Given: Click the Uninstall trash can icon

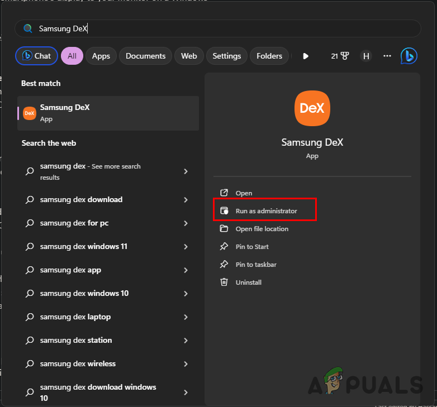Looking at the screenshot, I should pos(224,282).
